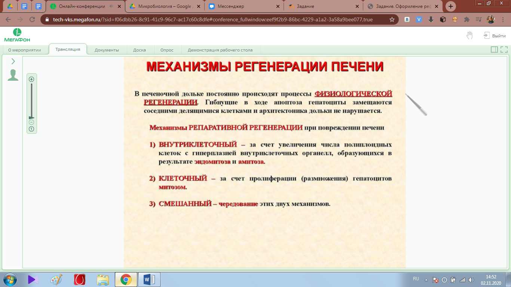Toggle the side panel layout icon
Screen dimensions: 511x287
click(494, 49)
